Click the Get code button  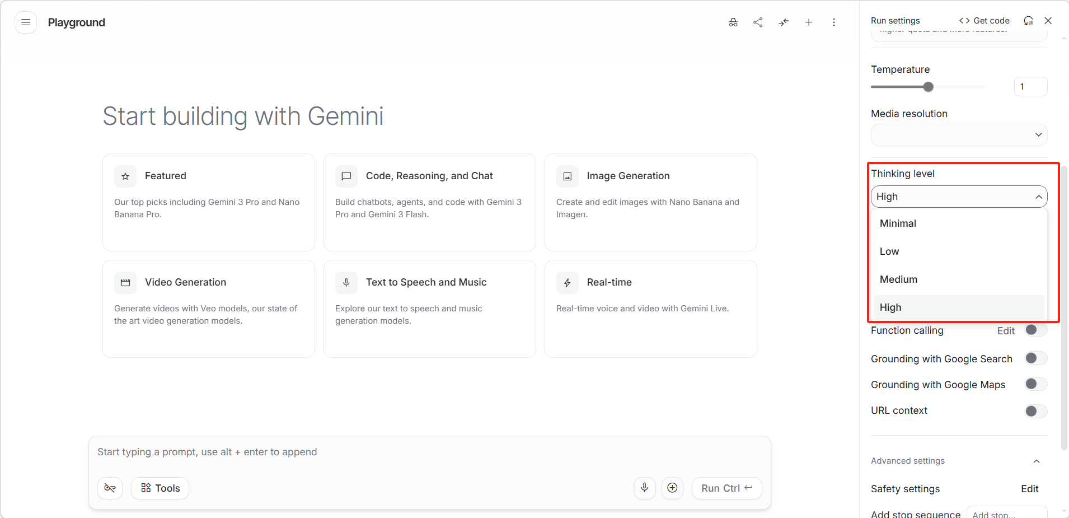point(984,21)
